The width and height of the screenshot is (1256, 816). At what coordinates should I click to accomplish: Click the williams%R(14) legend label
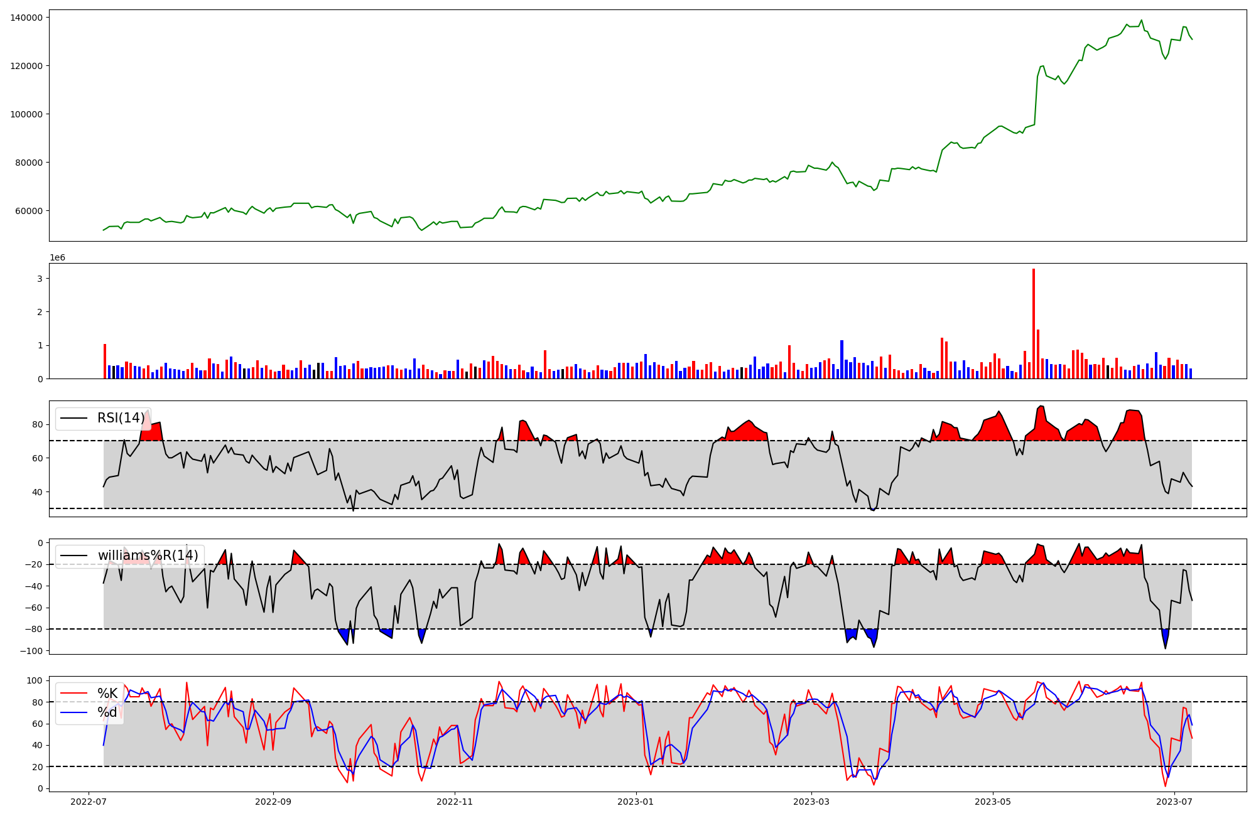pyautogui.click(x=148, y=556)
